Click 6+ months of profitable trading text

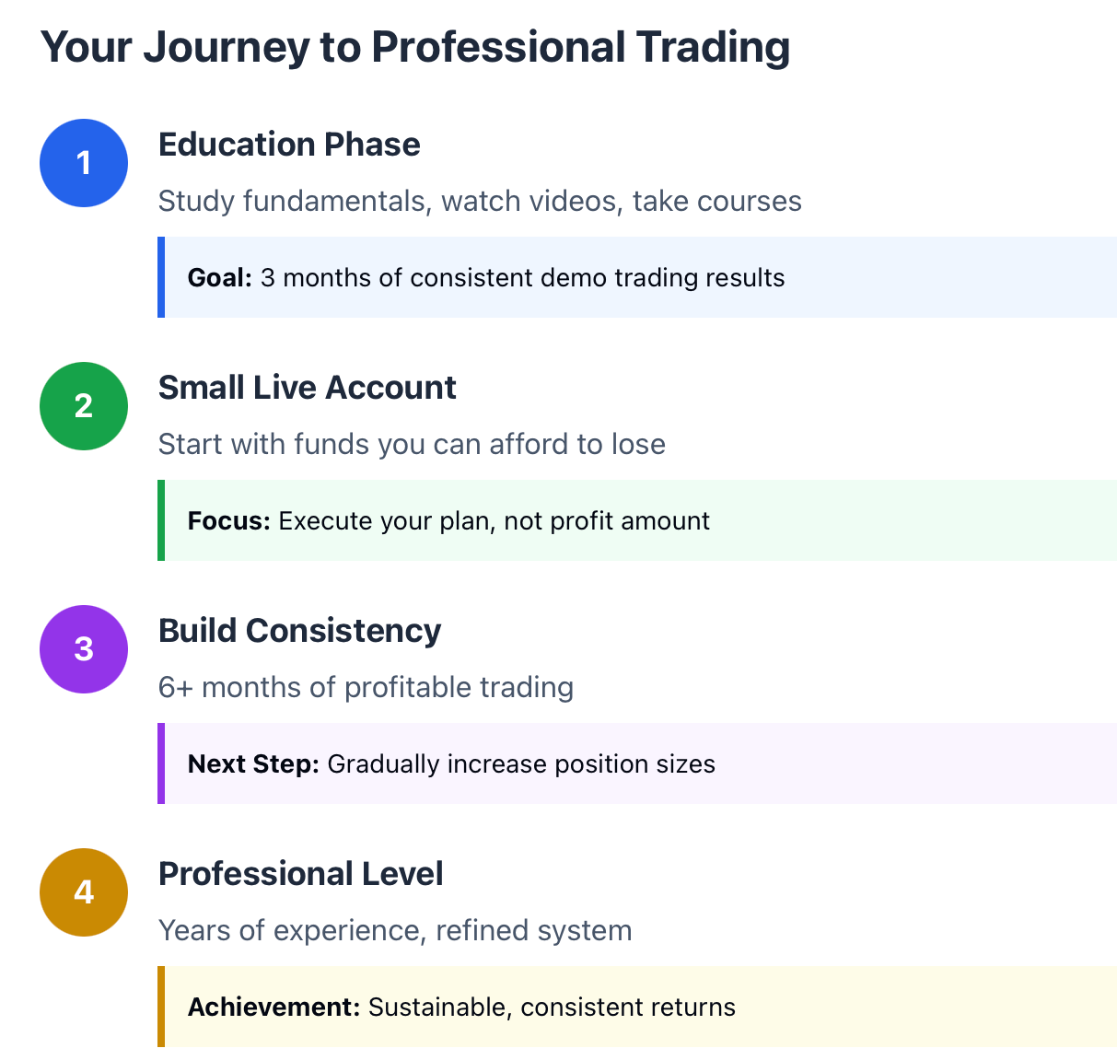(x=366, y=687)
